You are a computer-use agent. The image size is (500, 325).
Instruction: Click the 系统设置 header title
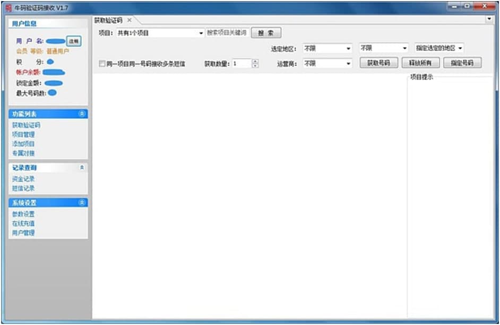(x=24, y=203)
